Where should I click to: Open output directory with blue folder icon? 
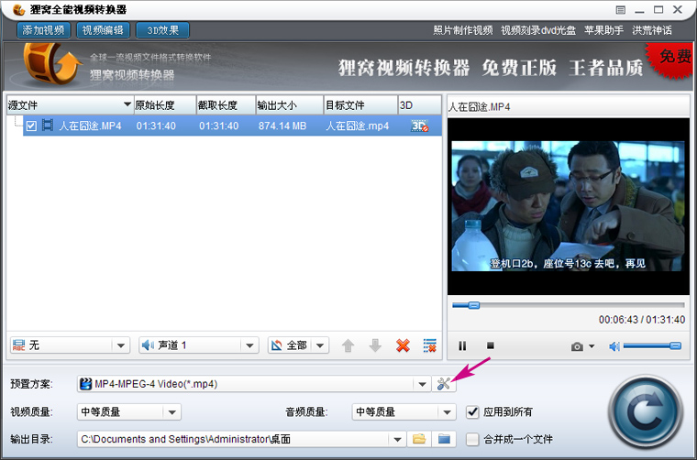[444, 439]
